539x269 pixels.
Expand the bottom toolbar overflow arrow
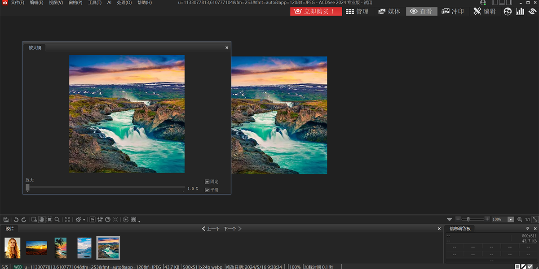(139, 221)
